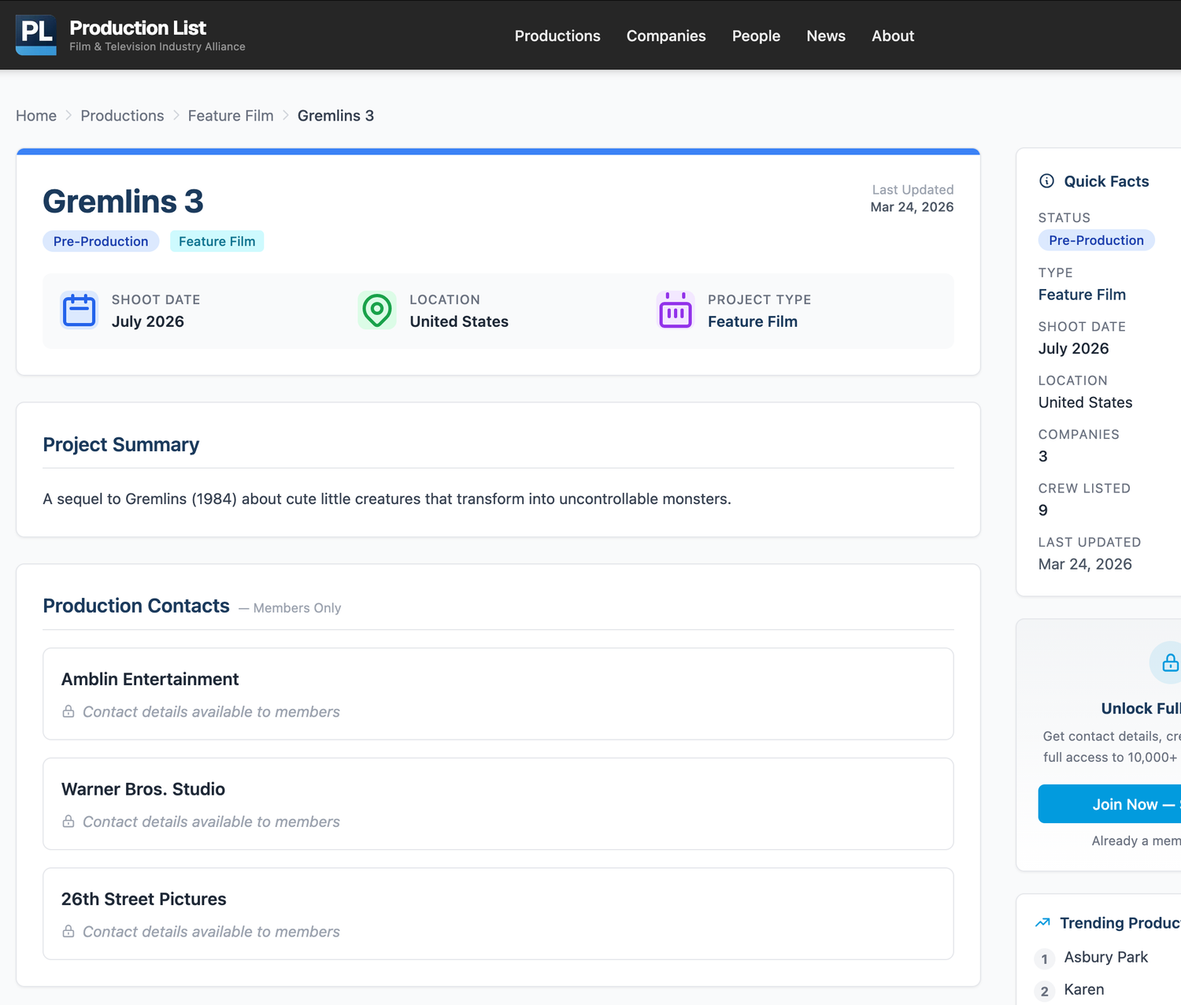
Task: Click lock icon under 26th Street Pictures
Action: [68, 932]
